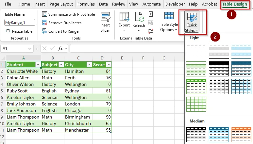
Task: Apply the light blue banded Light style
Action: click(241, 51)
